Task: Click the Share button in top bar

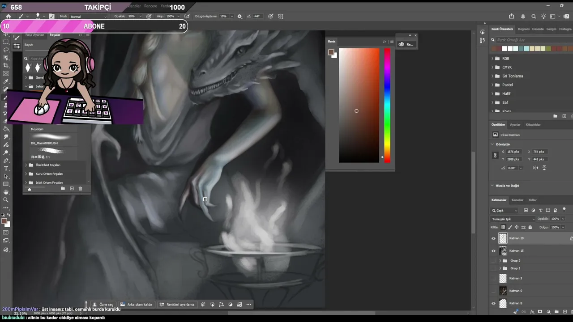Action: click(512, 16)
